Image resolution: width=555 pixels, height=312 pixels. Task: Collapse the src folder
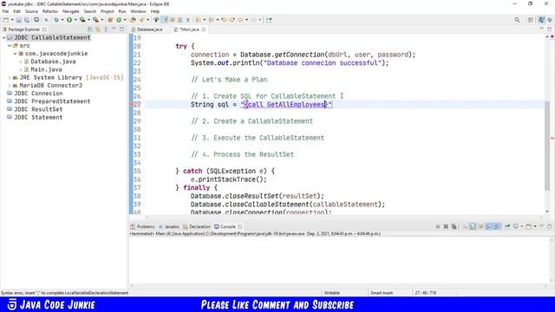10,46
